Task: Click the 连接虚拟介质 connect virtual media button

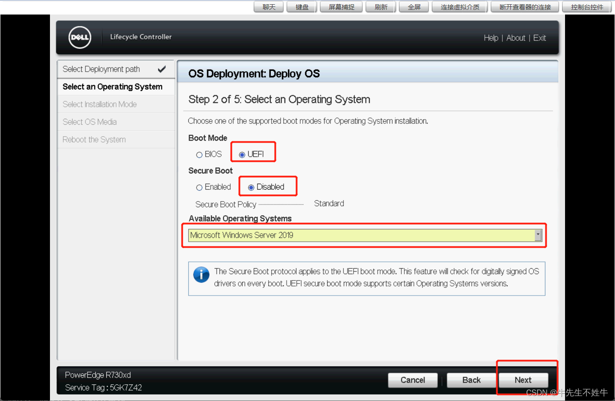Action: (x=460, y=7)
